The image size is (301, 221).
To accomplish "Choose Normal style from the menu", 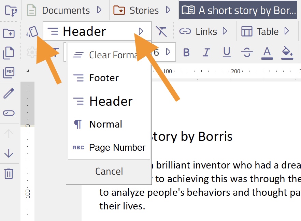I will [109, 124].
